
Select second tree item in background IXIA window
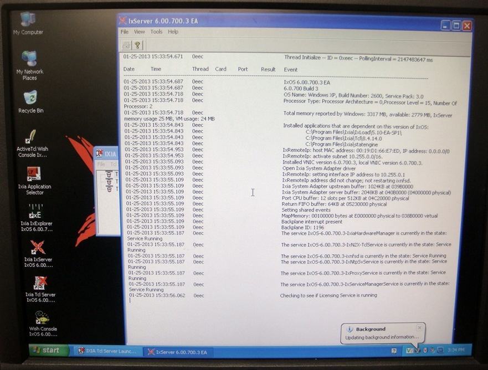click(x=111, y=182)
